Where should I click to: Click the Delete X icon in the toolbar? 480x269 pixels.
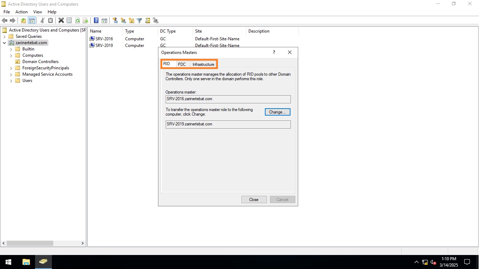(x=61, y=21)
